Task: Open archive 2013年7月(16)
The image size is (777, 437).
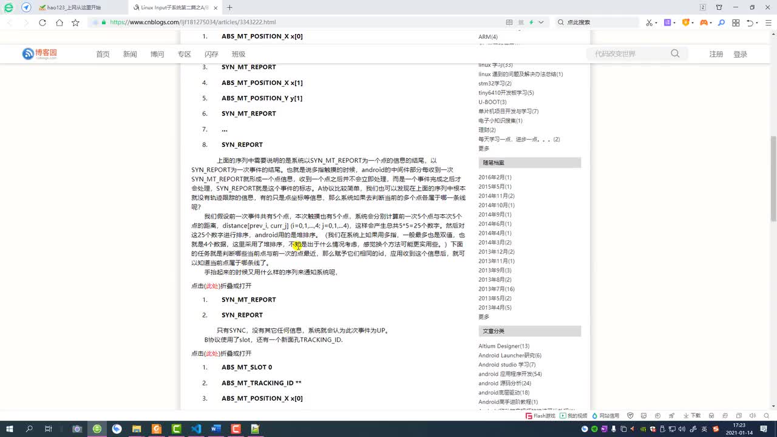Action: click(x=497, y=289)
